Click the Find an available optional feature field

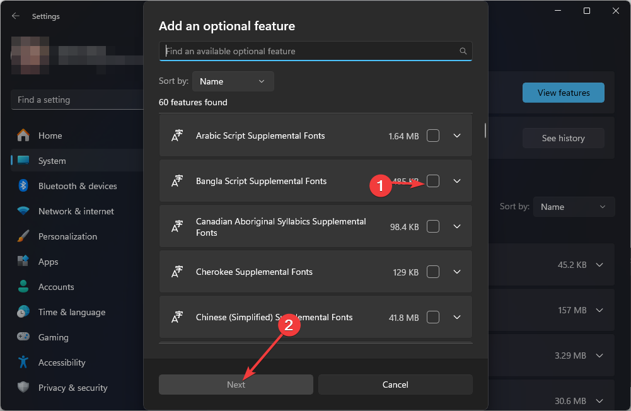(x=309, y=51)
